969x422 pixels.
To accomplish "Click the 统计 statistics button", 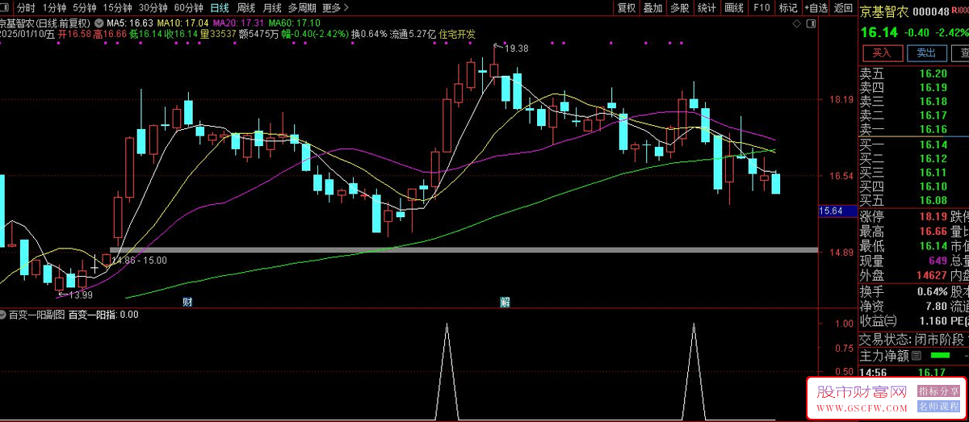I will pyautogui.click(x=707, y=8).
